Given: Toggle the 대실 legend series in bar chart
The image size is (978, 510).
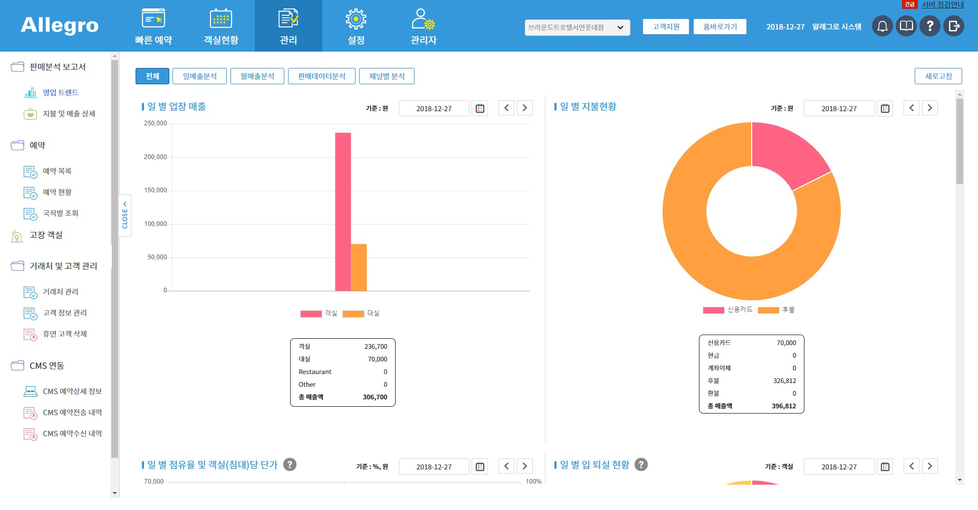Looking at the screenshot, I should (353, 313).
